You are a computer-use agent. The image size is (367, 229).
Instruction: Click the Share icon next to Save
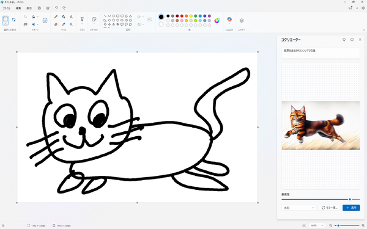tap(48, 8)
